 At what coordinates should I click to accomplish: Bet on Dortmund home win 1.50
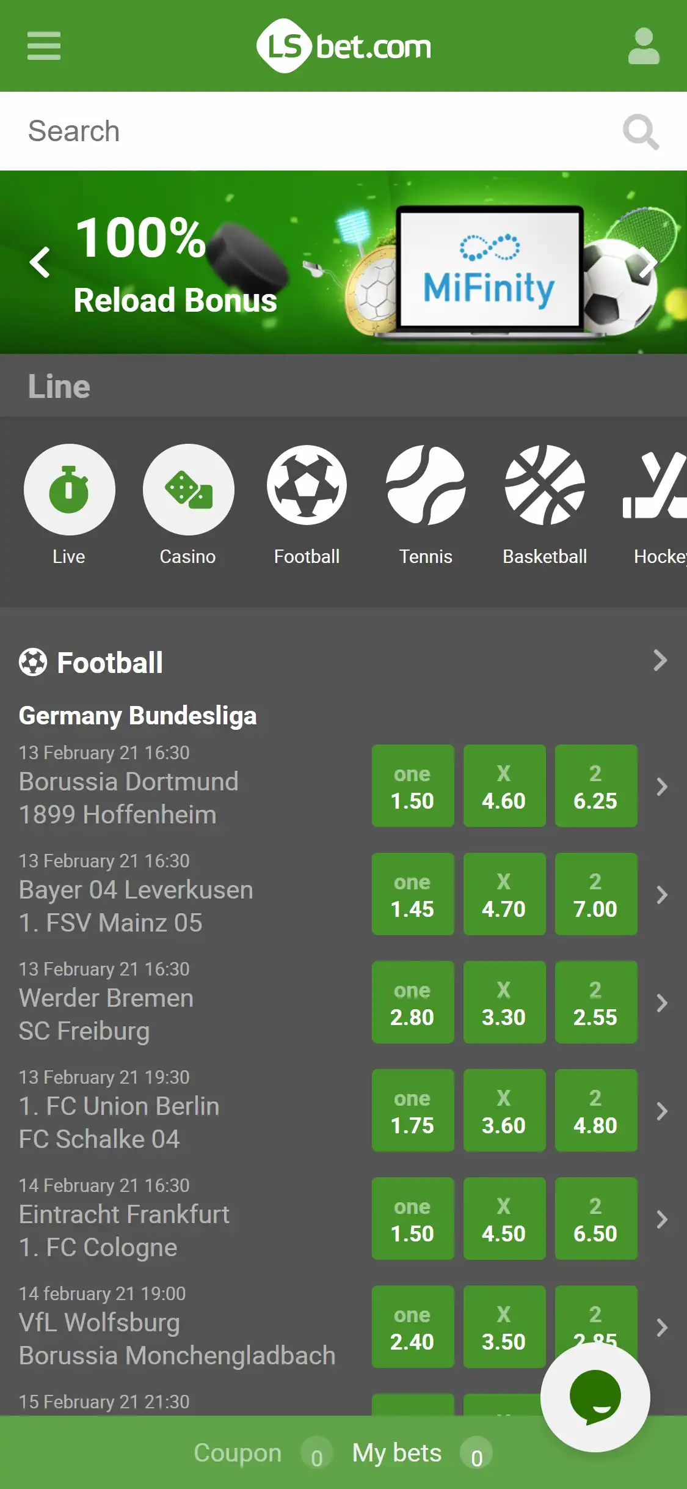click(x=413, y=786)
